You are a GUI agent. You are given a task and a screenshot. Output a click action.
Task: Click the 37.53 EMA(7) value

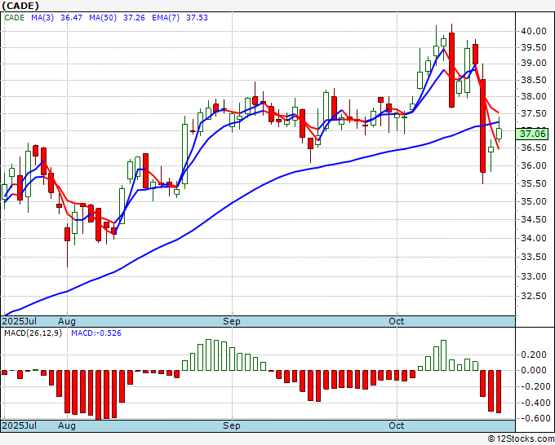[197, 18]
